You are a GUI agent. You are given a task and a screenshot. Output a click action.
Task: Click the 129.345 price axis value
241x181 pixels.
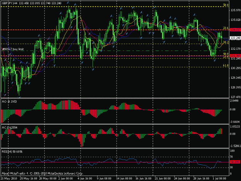(236, 78)
